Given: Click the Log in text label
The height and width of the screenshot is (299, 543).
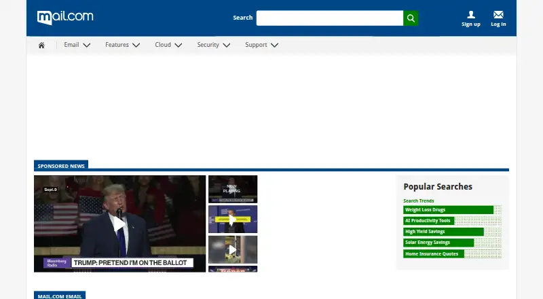Looking at the screenshot, I should click(498, 24).
